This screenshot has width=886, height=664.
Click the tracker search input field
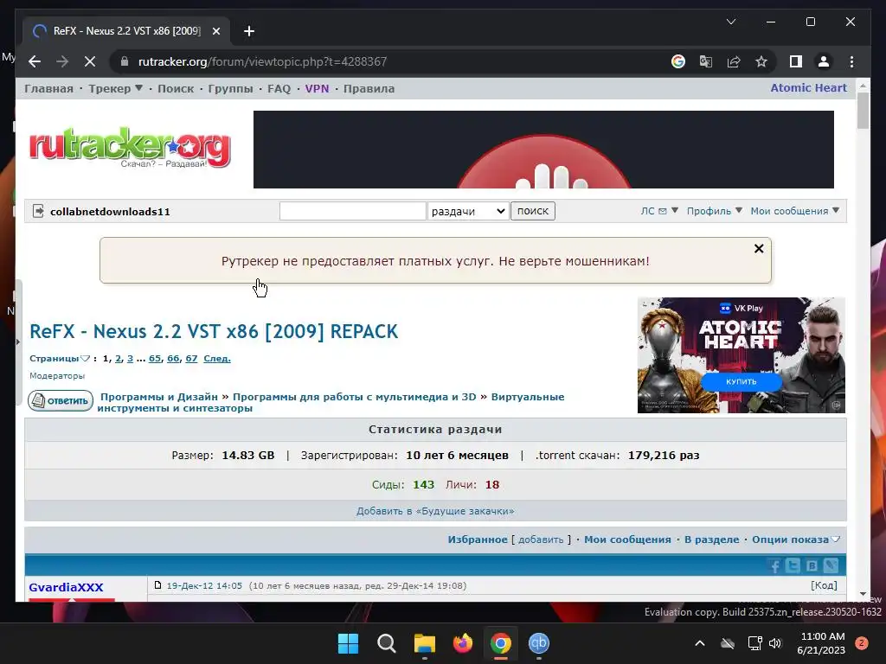[353, 211]
